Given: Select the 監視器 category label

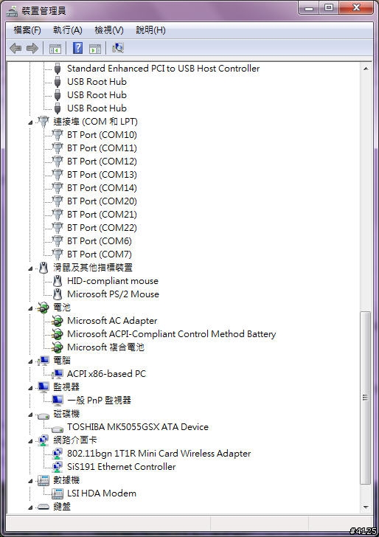Looking at the screenshot, I should (x=66, y=387).
